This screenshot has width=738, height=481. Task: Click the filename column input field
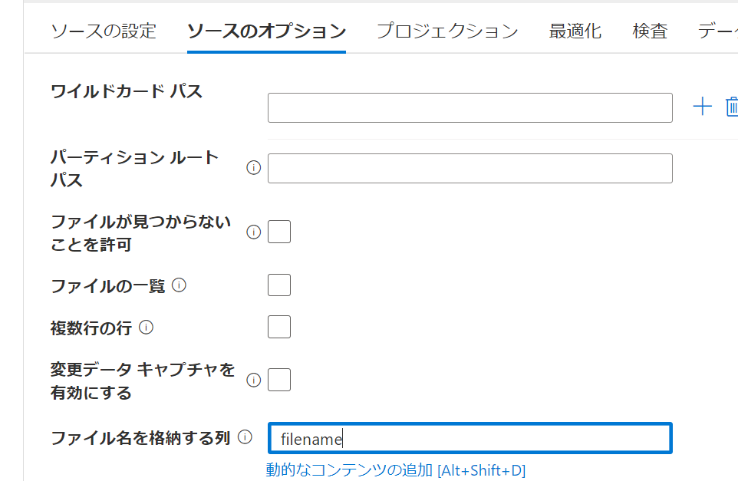pos(469,438)
